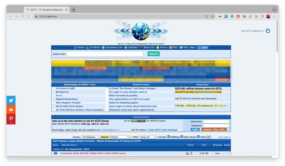Screen dimensions: 285x166
Task: Open the Display 50 Releases dropdown
Action: tap(91, 137)
